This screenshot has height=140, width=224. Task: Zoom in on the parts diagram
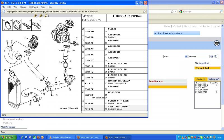(36, 16)
